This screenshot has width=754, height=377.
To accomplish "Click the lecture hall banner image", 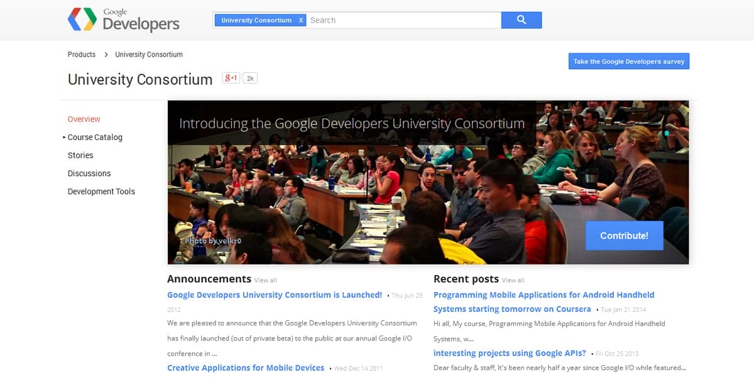I will point(428,182).
